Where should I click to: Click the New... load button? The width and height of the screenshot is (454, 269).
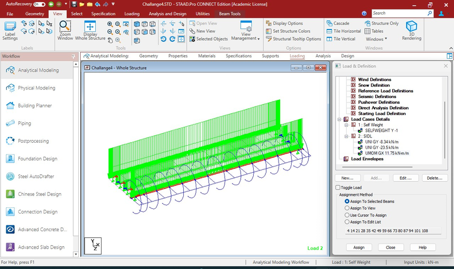[x=347, y=178]
